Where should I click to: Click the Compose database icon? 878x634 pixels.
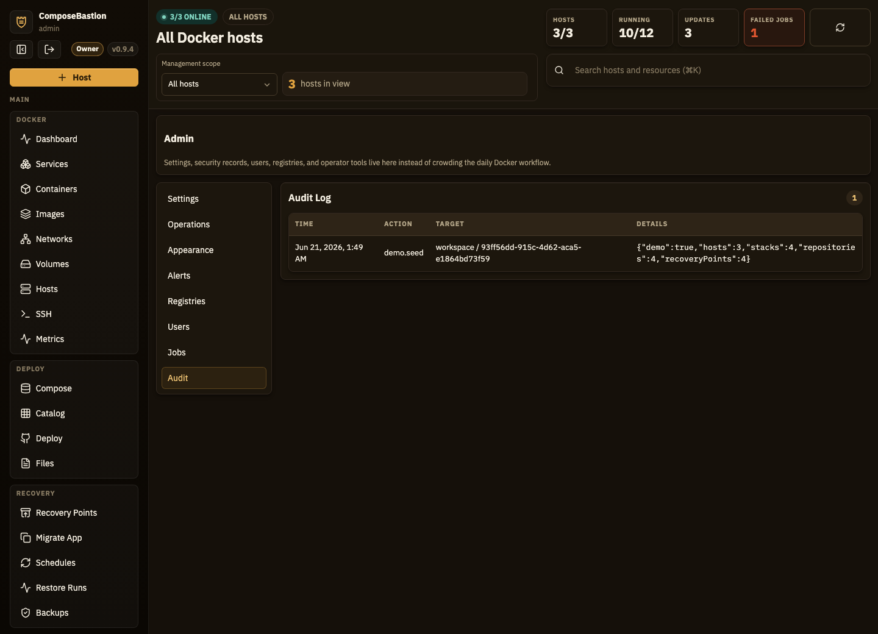coord(26,388)
